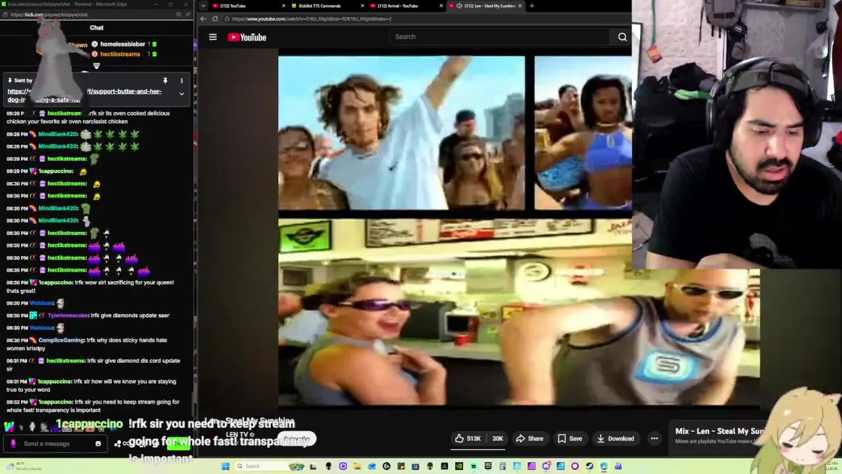Image resolution: width=842 pixels, height=474 pixels.
Task: Click the Kick address bar URL
Action: tap(49, 14)
